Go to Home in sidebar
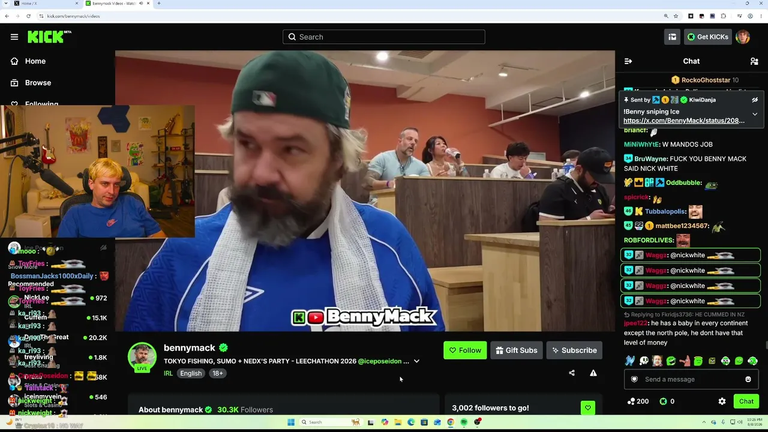This screenshot has height=432, width=768. (x=28, y=61)
